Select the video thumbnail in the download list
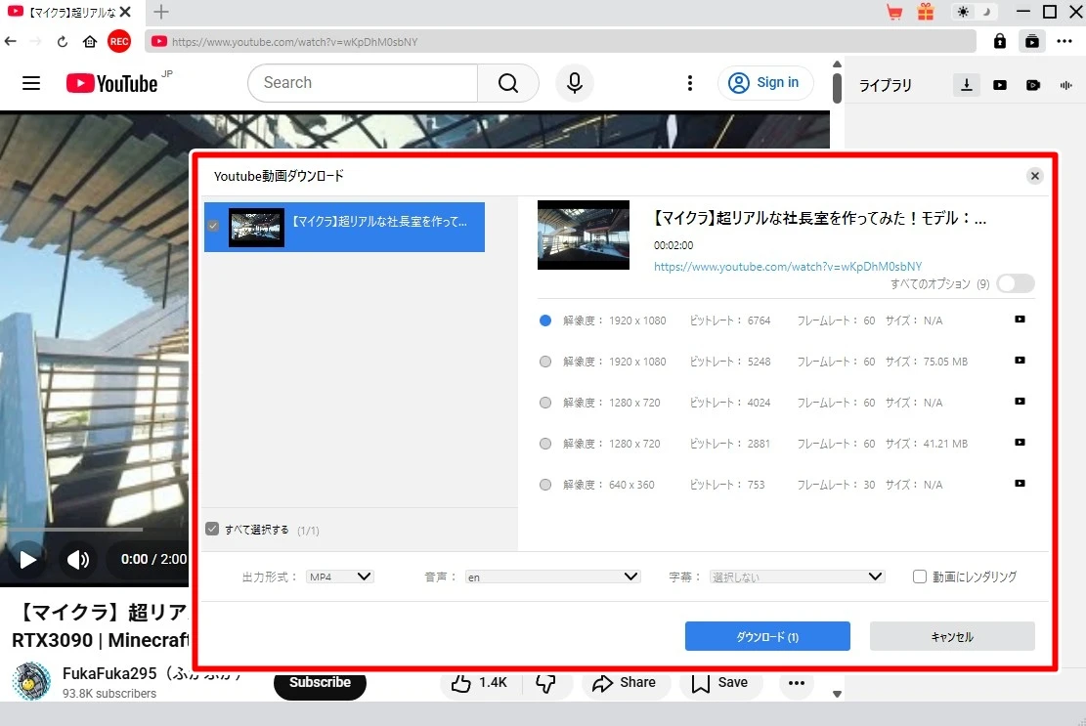 (256, 227)
